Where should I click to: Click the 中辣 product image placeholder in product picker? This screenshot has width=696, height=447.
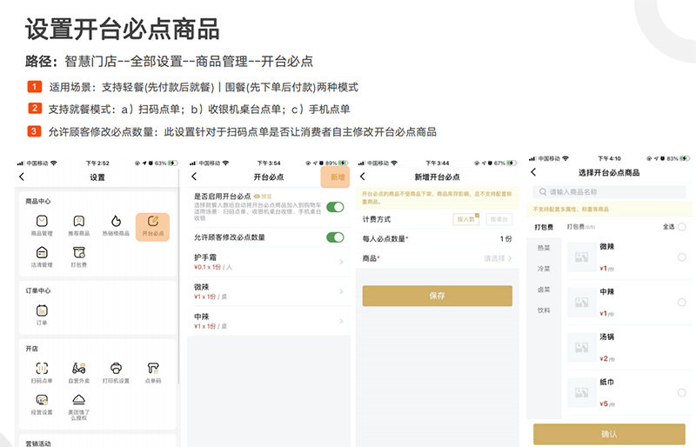tap(581, 302)
